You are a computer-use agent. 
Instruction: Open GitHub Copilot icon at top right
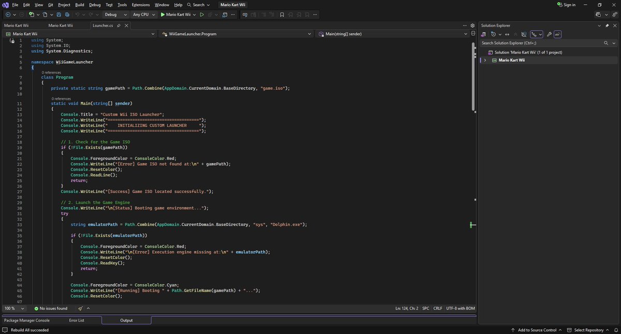click(x=598, y=14)
